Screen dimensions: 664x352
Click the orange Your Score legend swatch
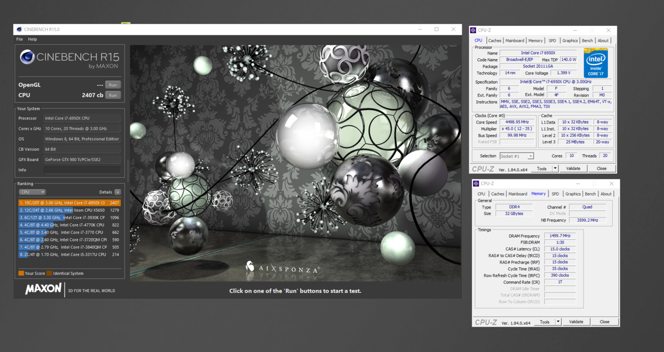[x=21, y=273]
